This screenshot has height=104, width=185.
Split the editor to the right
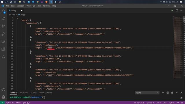click(177, 10)
